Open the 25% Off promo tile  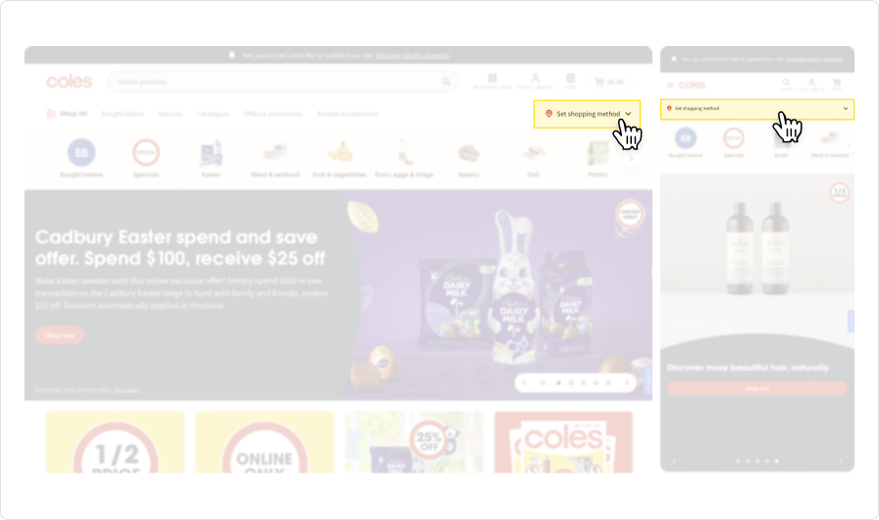(x=414, y=442)
